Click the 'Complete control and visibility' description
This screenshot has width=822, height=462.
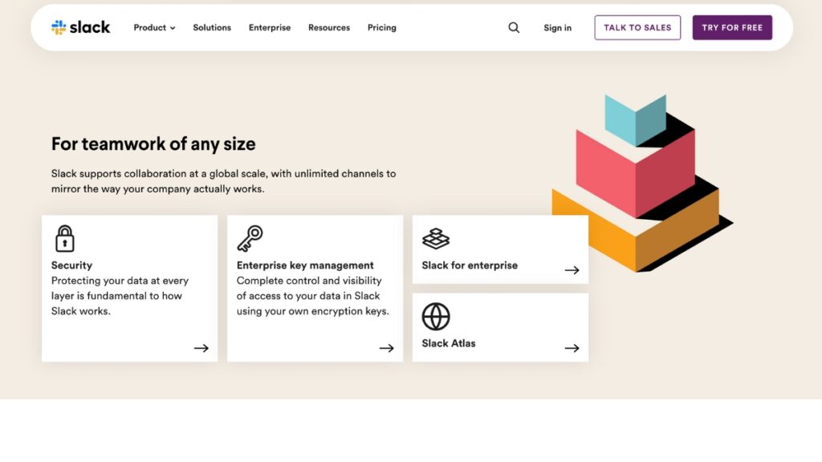point(313,296)
